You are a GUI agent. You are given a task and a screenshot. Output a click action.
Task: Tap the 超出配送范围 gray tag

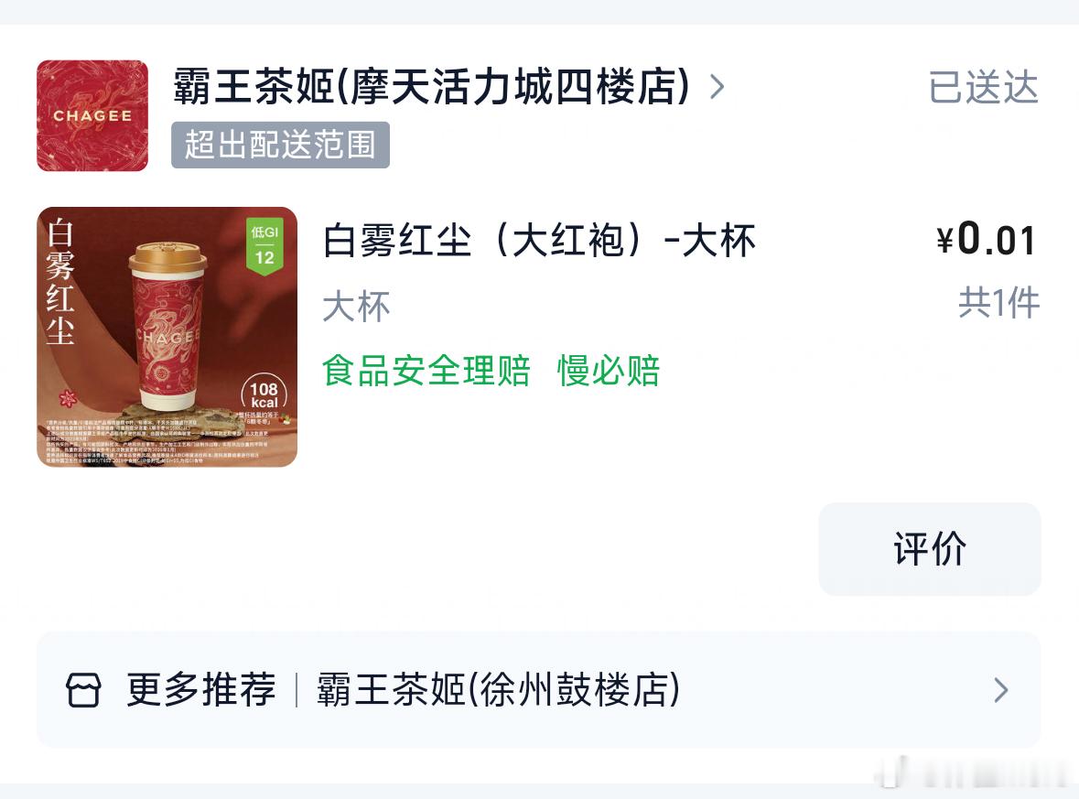280,145
